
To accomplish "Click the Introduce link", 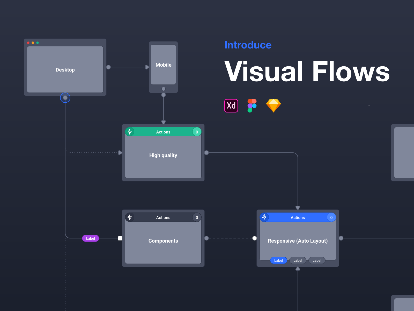I will [248, 45].
